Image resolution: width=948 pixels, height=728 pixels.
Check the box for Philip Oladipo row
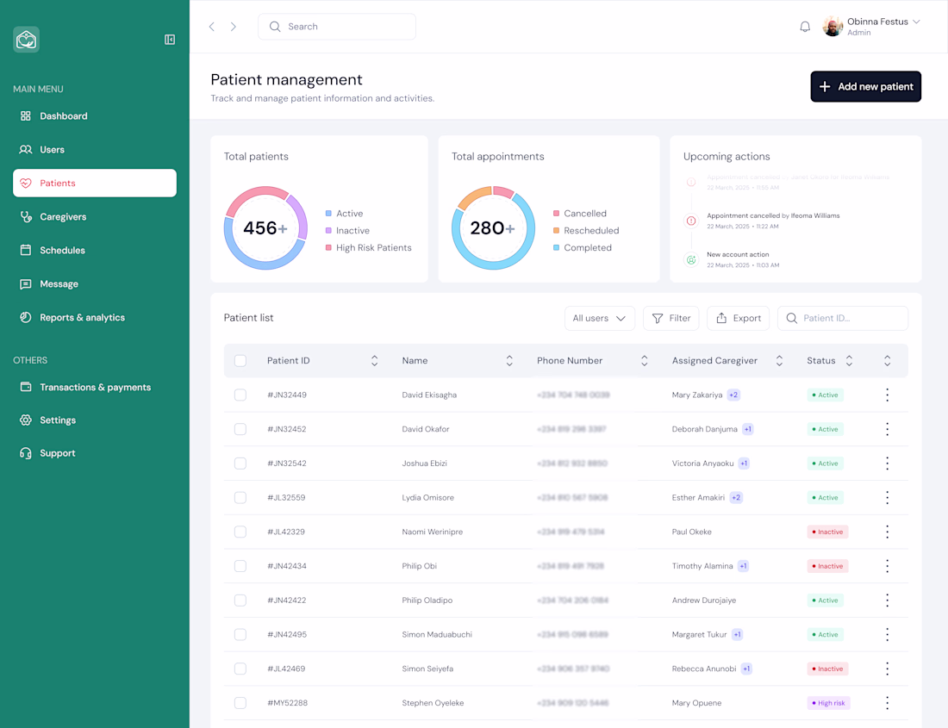(x=240, y=600)
